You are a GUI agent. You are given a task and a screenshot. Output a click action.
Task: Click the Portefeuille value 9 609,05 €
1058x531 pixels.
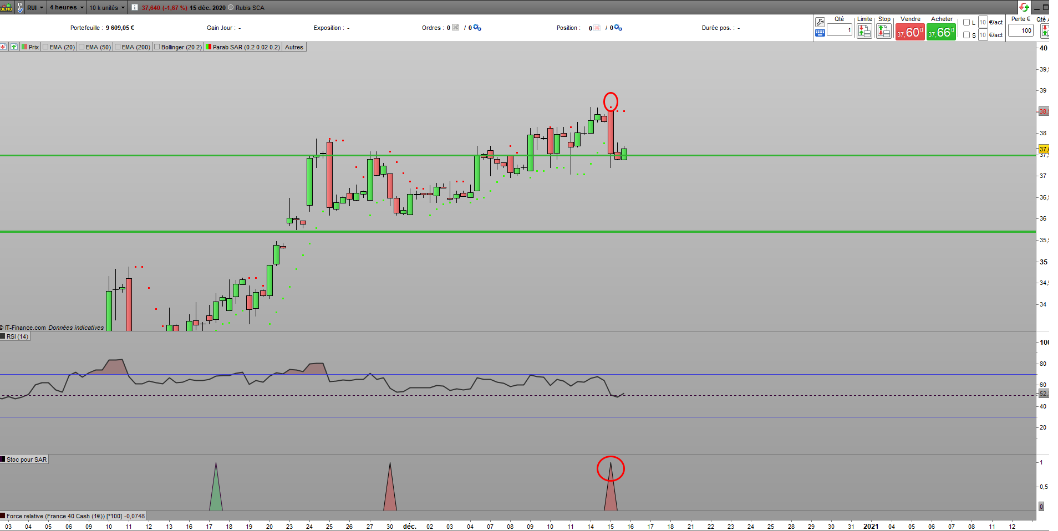120,28
